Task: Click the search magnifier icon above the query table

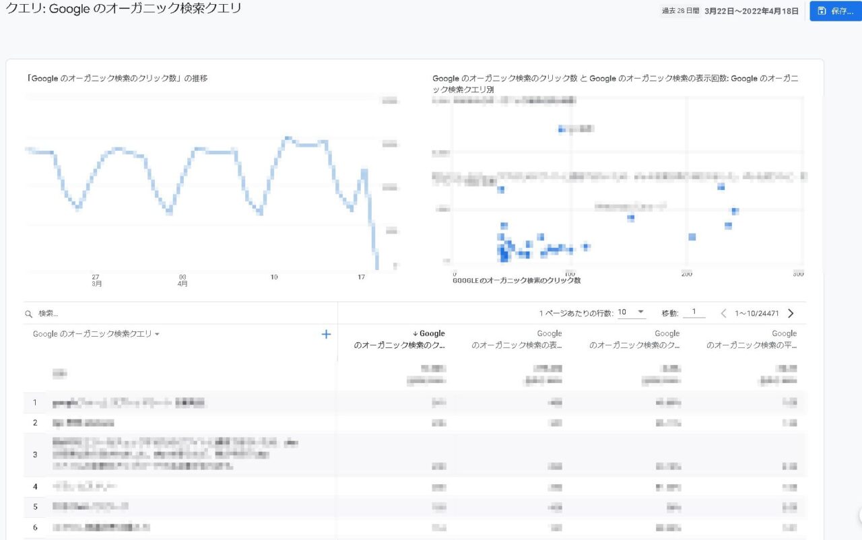Action: click(x=28, y=313)
